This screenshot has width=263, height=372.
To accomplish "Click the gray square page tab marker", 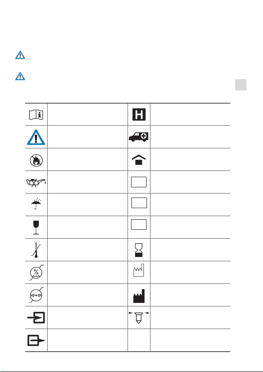I will (x=240, y=85).
